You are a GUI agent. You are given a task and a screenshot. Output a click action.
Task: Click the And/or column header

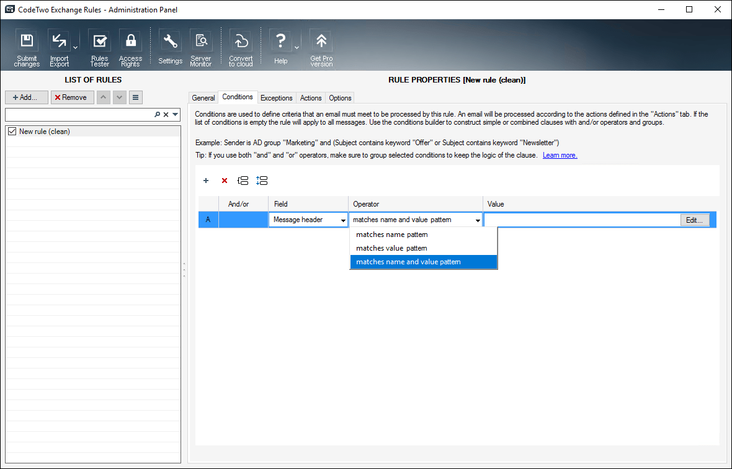pyautogui.click(x=243, y=204)
